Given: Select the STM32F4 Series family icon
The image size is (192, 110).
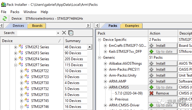Looking at the screenshot, I should click(21, 58).
